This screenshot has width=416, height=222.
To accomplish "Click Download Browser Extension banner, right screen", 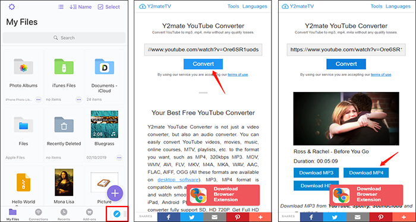I will [366, 195].
